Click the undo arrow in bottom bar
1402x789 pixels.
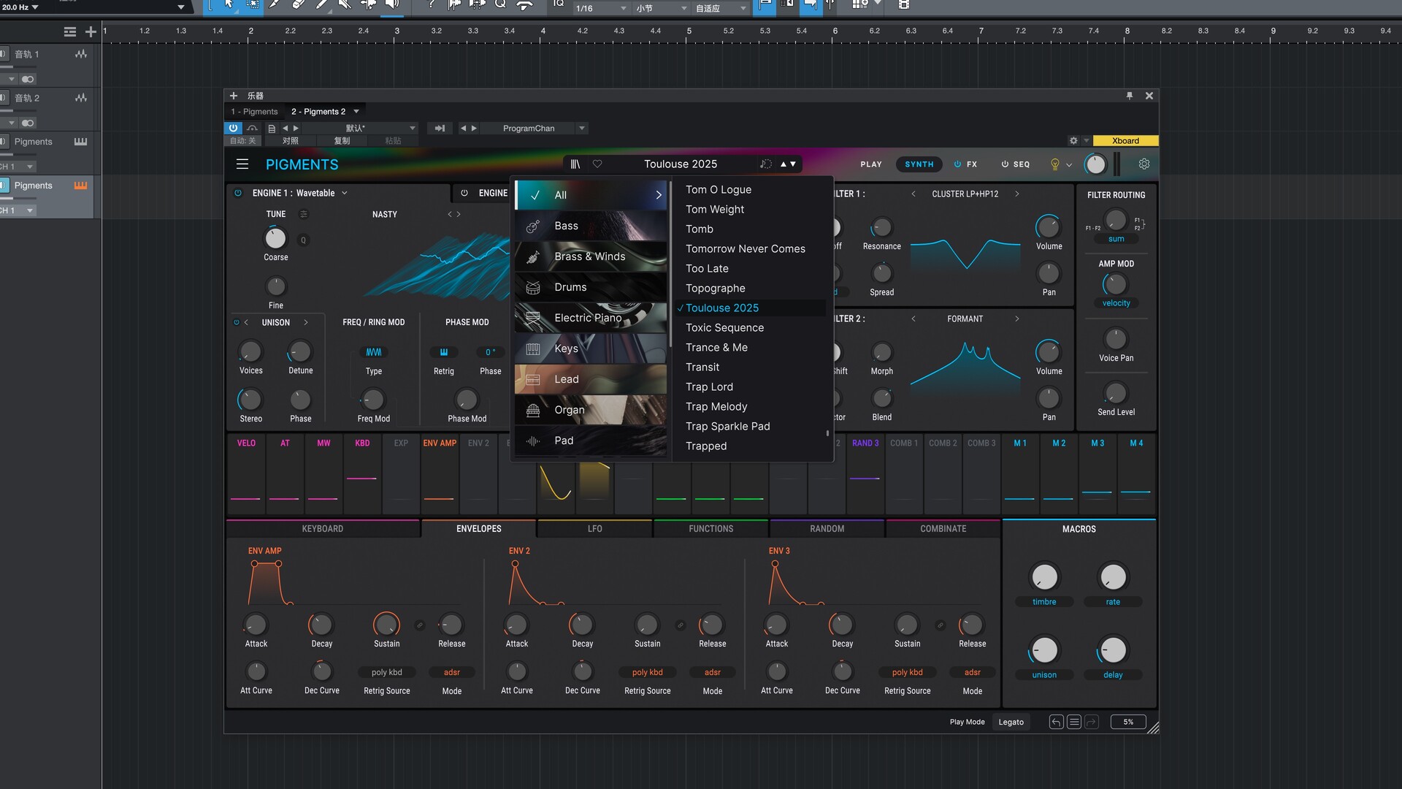coord(1056,722)
